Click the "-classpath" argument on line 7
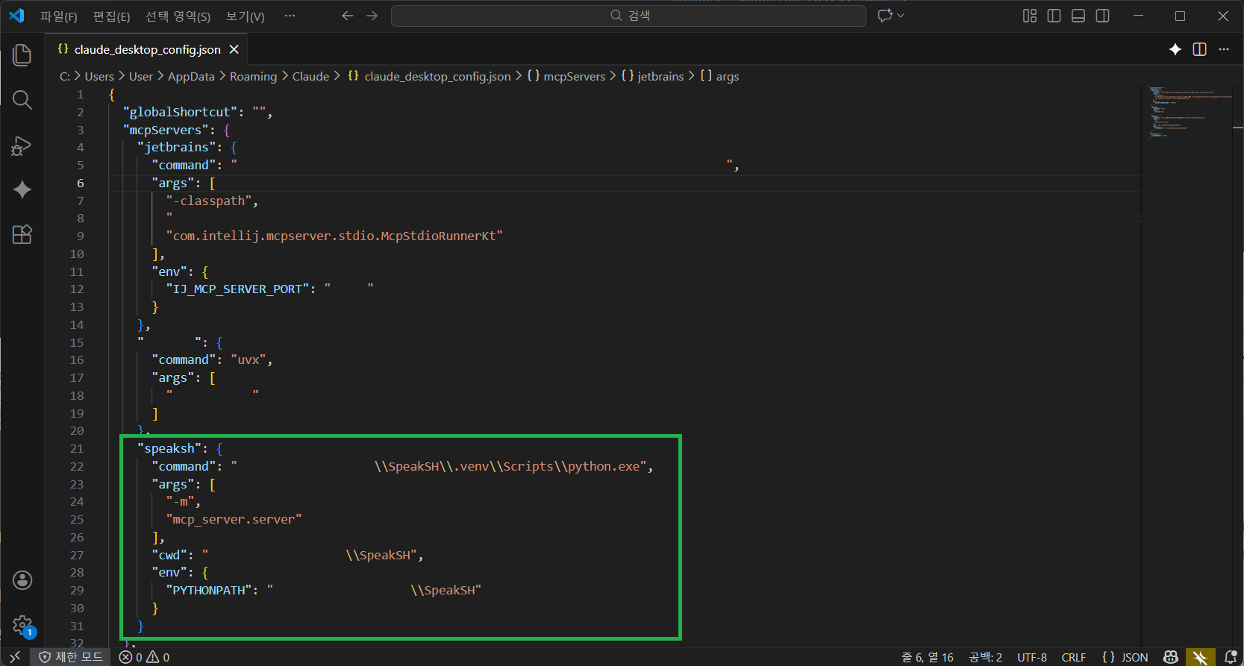1244x666 pixels. coord(209,201)
